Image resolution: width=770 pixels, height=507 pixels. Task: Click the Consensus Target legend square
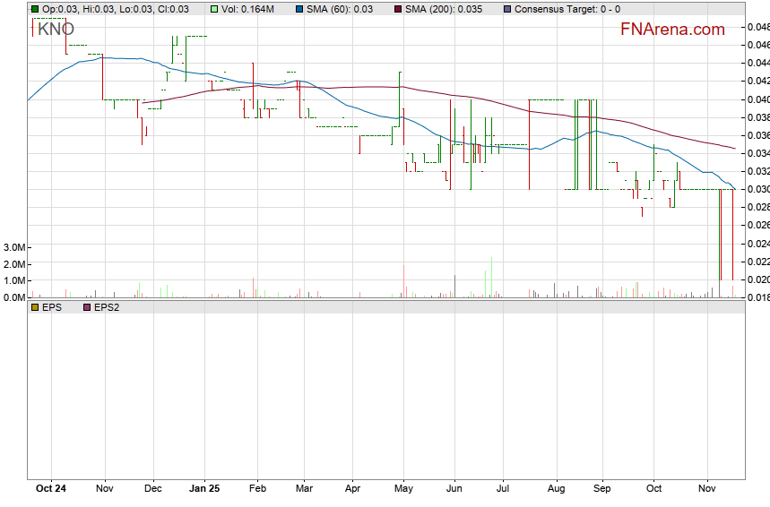coord(508,9)
